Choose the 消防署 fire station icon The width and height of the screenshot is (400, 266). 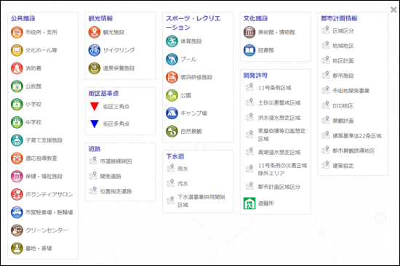(x=17, y=68)
